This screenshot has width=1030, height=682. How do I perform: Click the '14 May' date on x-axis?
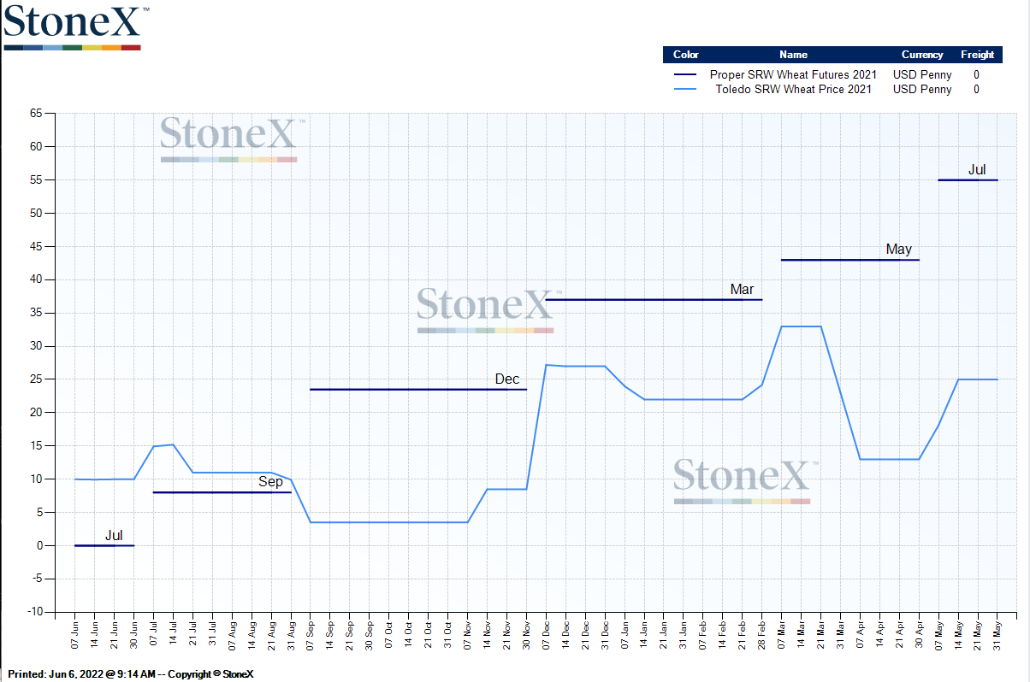pos(958,635)
